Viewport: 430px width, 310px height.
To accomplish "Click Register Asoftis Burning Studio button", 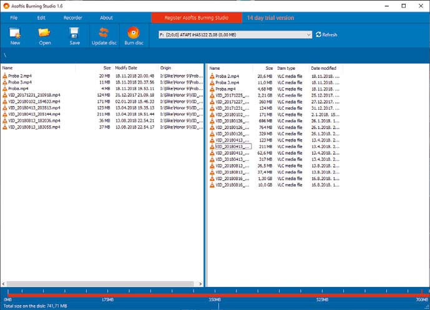I will click(x=197, y=18).
